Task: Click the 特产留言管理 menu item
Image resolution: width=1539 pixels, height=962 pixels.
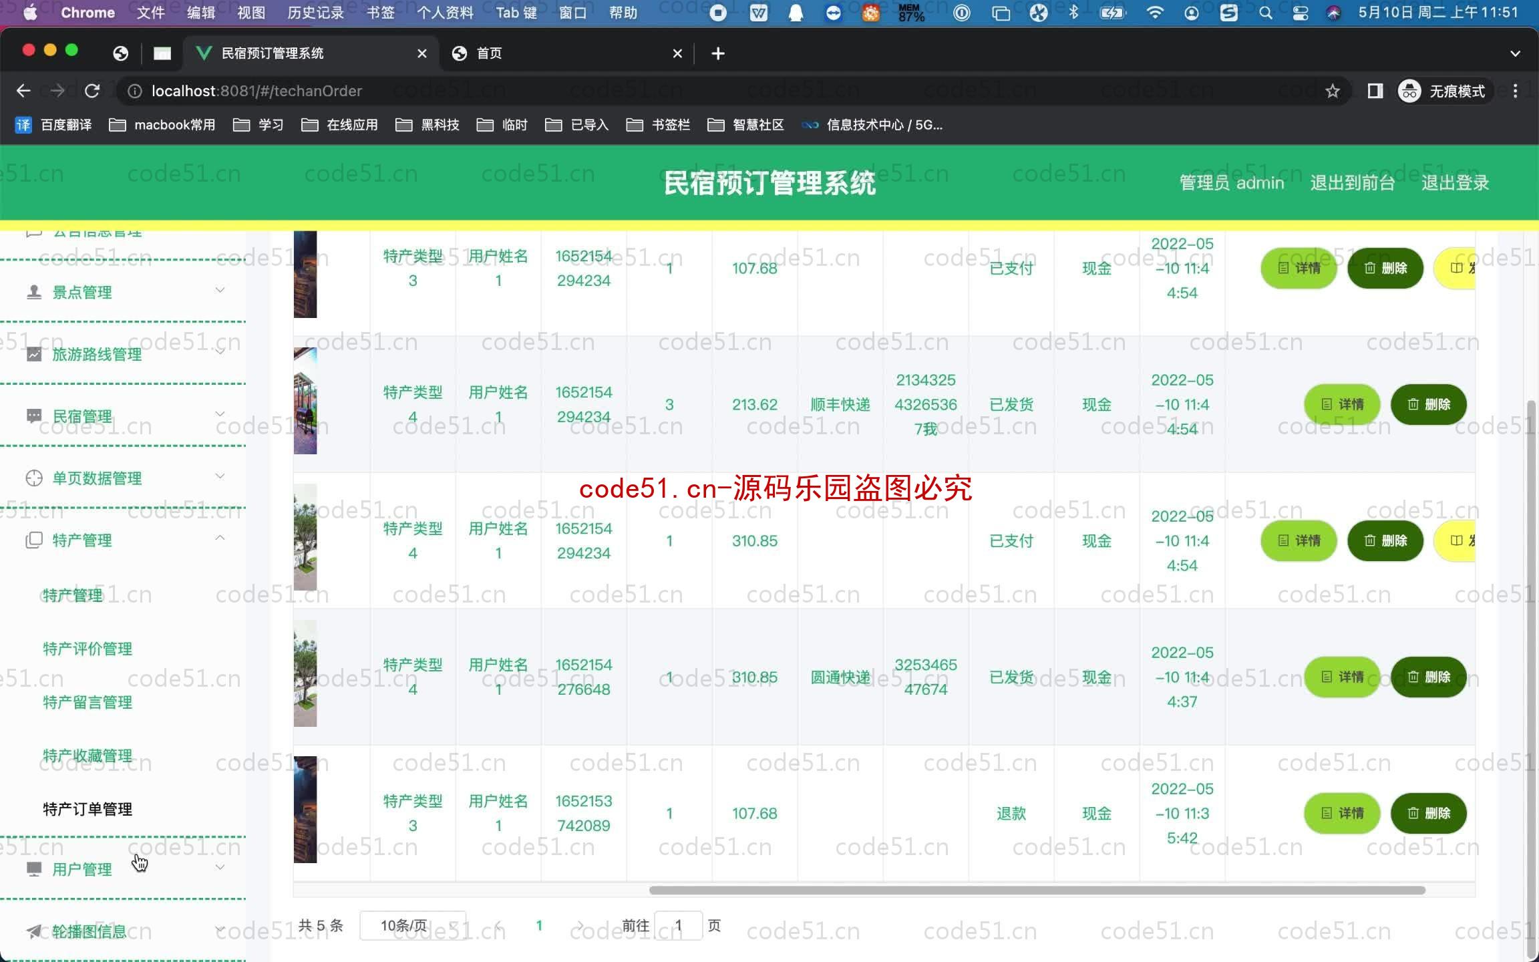Action: pyautogui.click(x=89, y=701)
